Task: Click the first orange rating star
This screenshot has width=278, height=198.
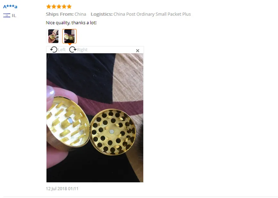Action: click(x=48, y=6)
